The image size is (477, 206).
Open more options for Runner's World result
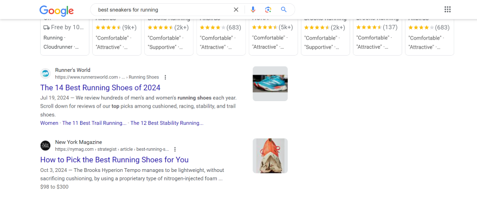[x=165, y=77]
